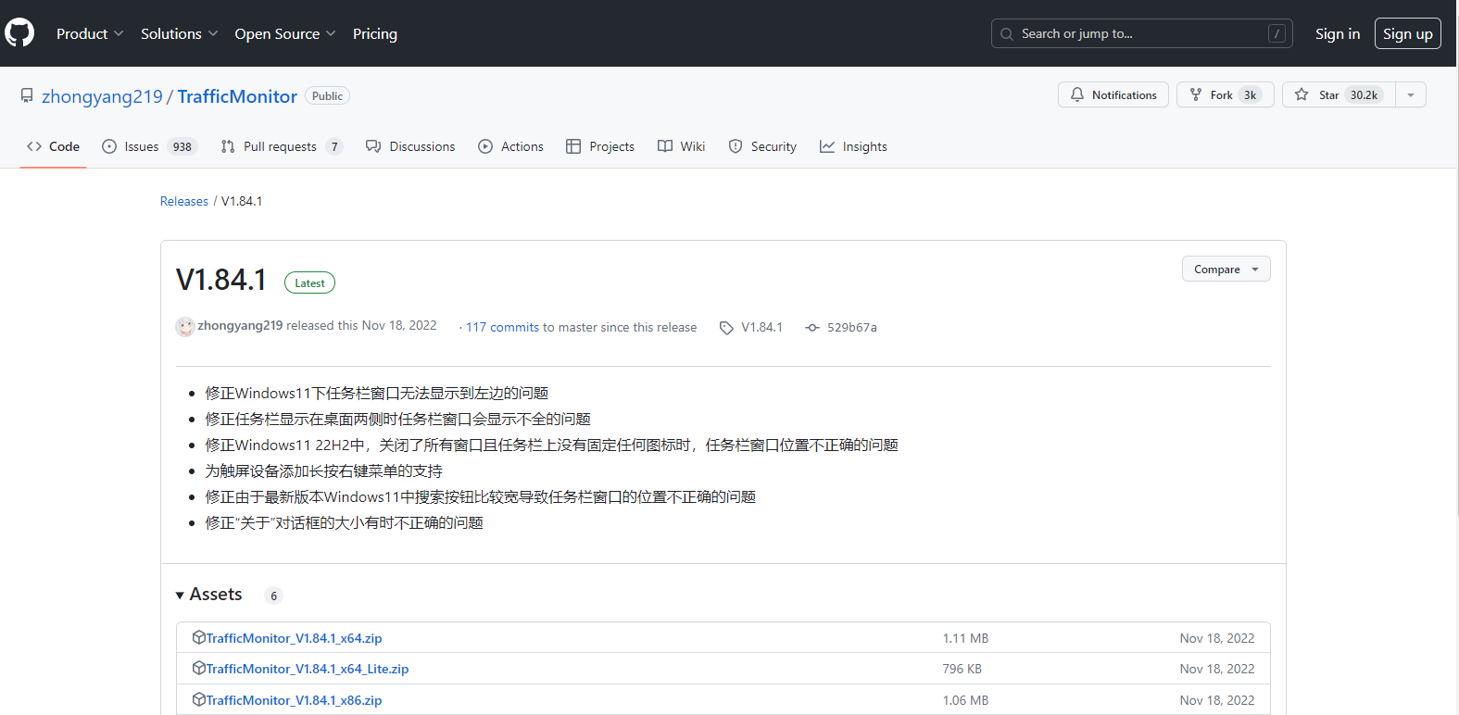This screenshot has height=715, width=1459.
Task: Open the Compare dropdown
Action: point(1225,270)
